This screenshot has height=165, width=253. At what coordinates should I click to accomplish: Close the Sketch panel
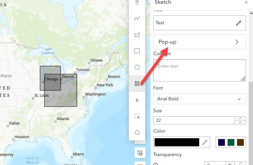pos(246,2)
